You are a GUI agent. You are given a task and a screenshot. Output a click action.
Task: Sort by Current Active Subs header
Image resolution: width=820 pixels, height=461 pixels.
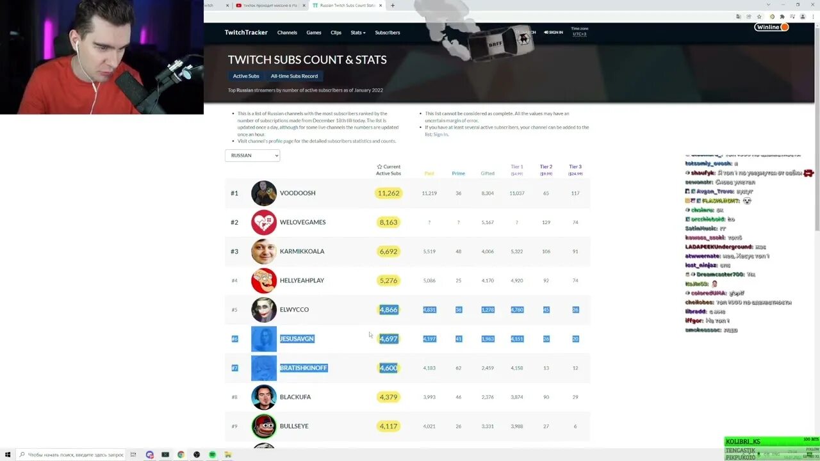pos(388,170)
